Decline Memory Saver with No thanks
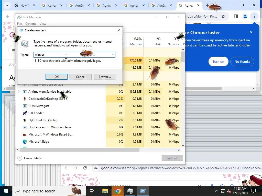262x196 pixels. (x=242, y=62)
